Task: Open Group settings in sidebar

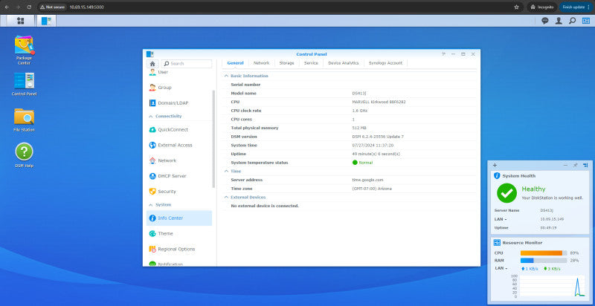Action: tap(179, 88)
